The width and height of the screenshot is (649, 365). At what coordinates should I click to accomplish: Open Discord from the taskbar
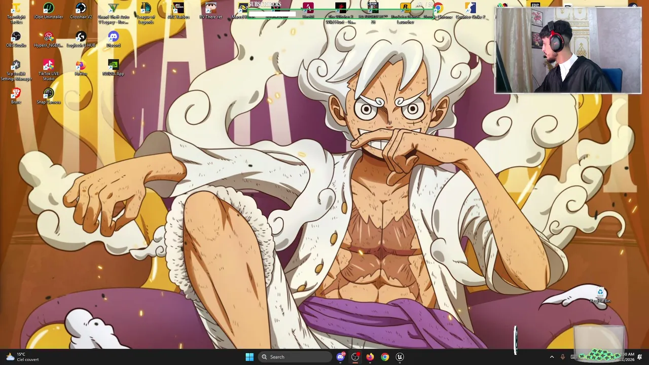click(x=341, y=357)
